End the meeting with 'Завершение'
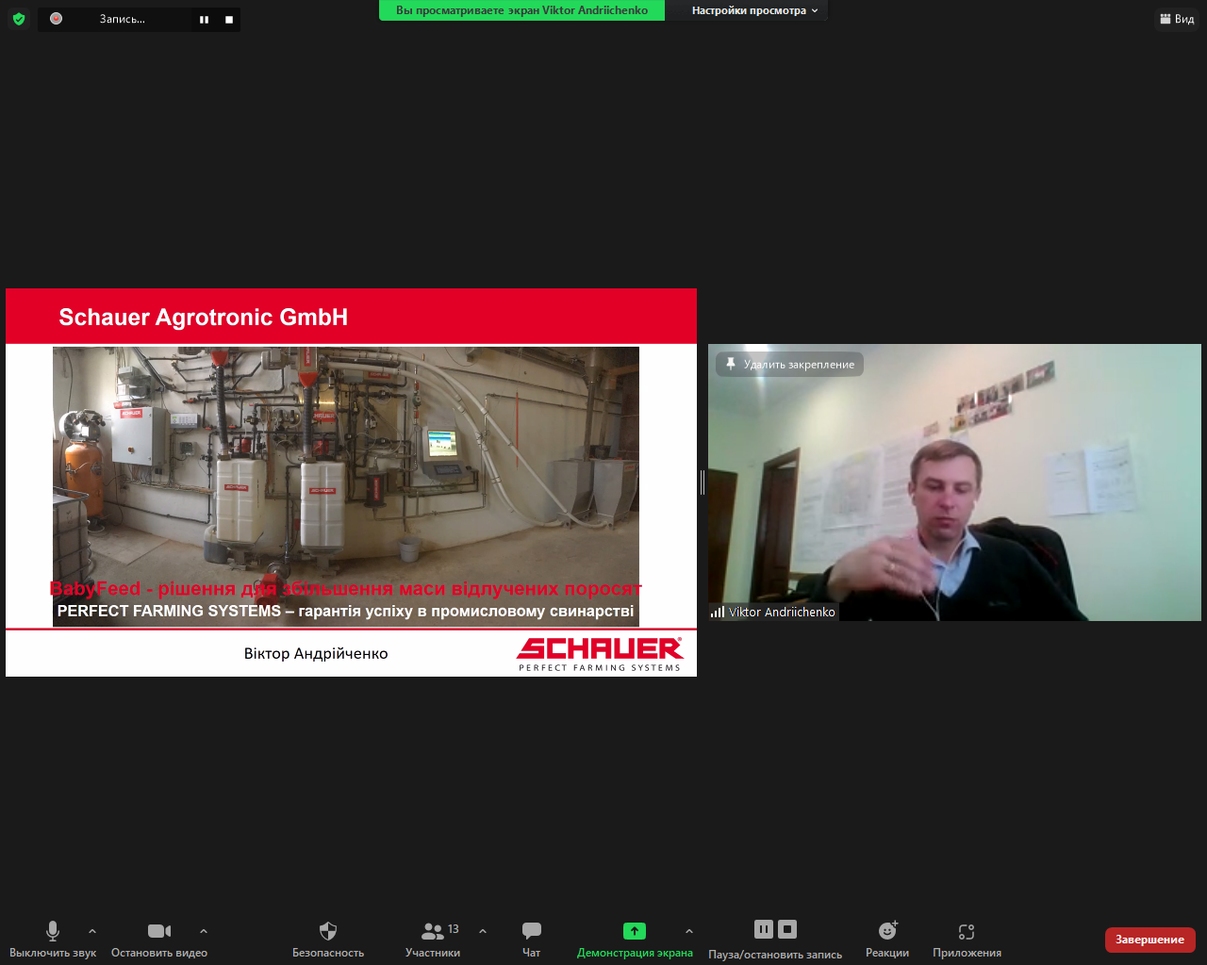 pos(1150,940)
